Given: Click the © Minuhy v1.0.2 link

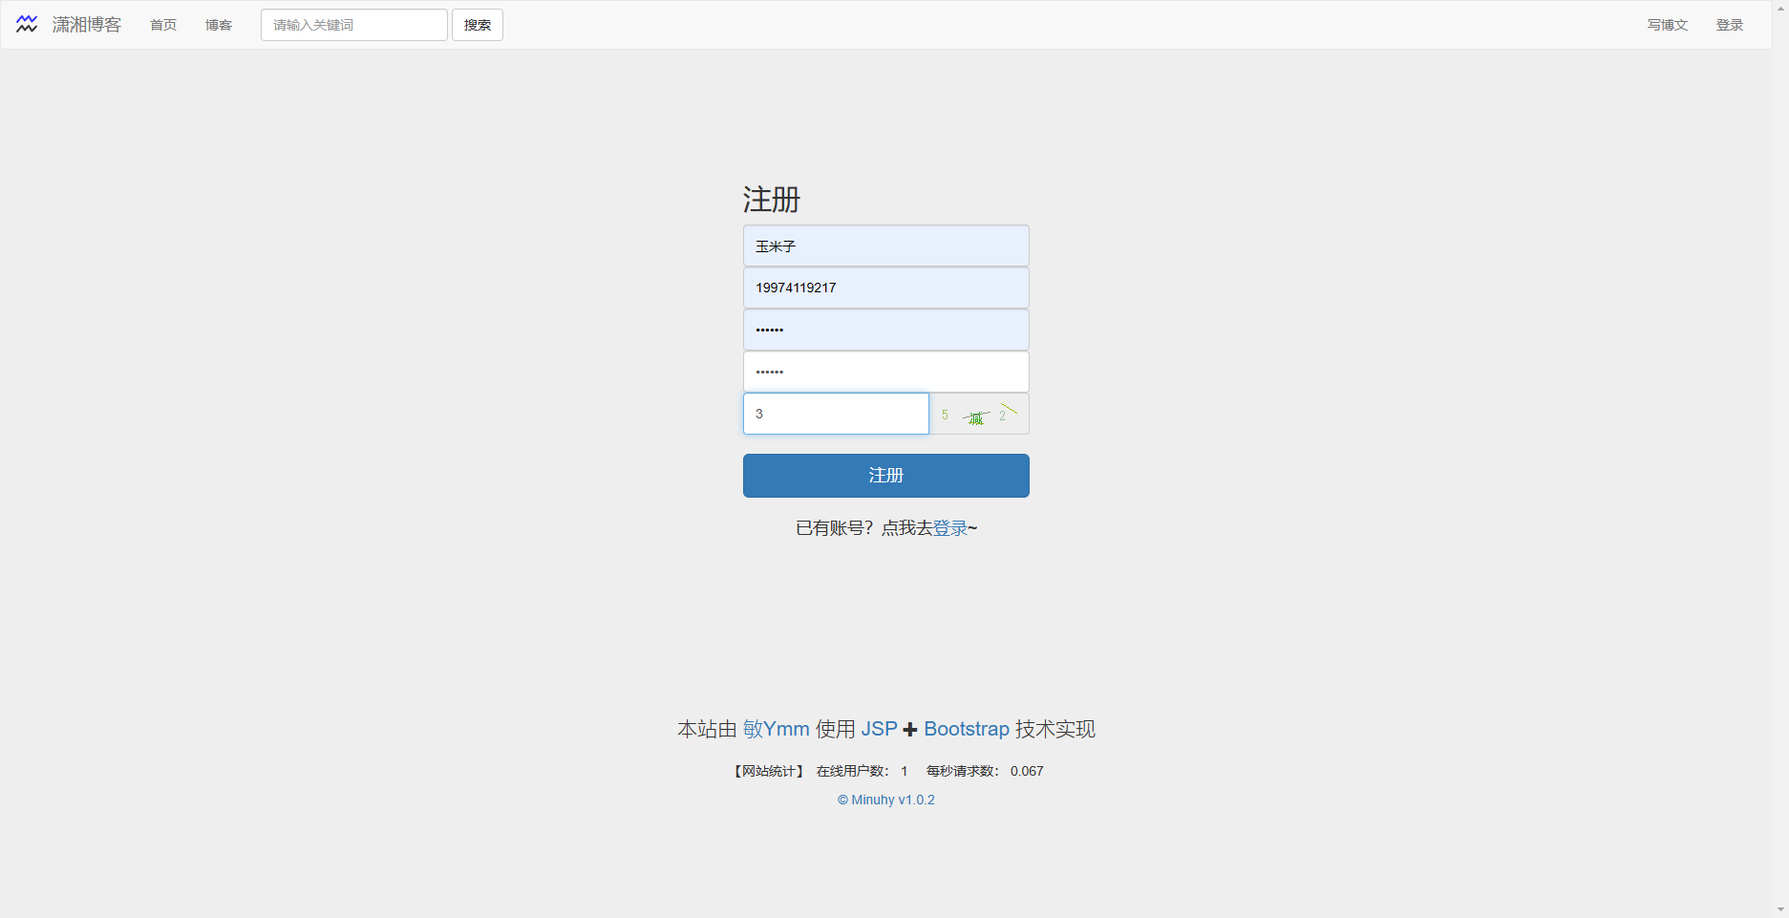Looking at the screenshot, I should (886, 800).
